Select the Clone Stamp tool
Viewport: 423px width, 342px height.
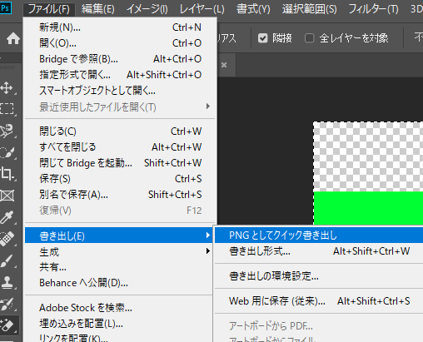pos(7,282)
